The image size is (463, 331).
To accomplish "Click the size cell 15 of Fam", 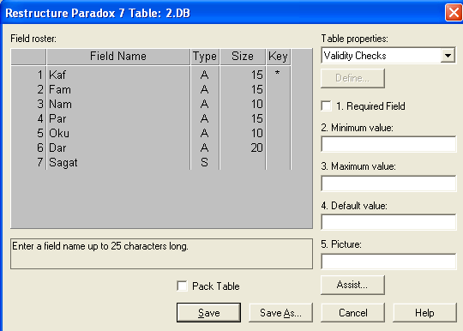I will click(x=243, y=89).
